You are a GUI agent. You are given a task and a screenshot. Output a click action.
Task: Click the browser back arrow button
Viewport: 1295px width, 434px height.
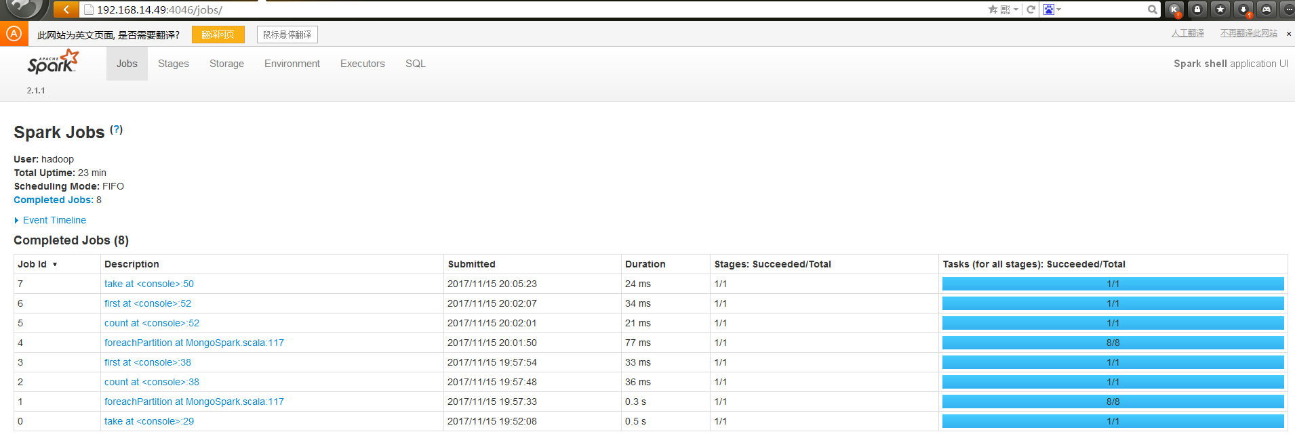pos(66,9)
